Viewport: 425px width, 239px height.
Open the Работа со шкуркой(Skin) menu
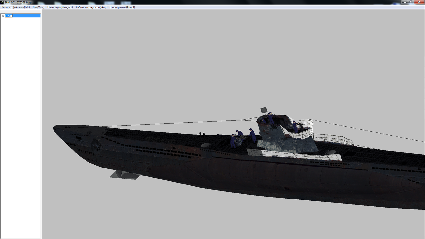[x=90, y=7]
